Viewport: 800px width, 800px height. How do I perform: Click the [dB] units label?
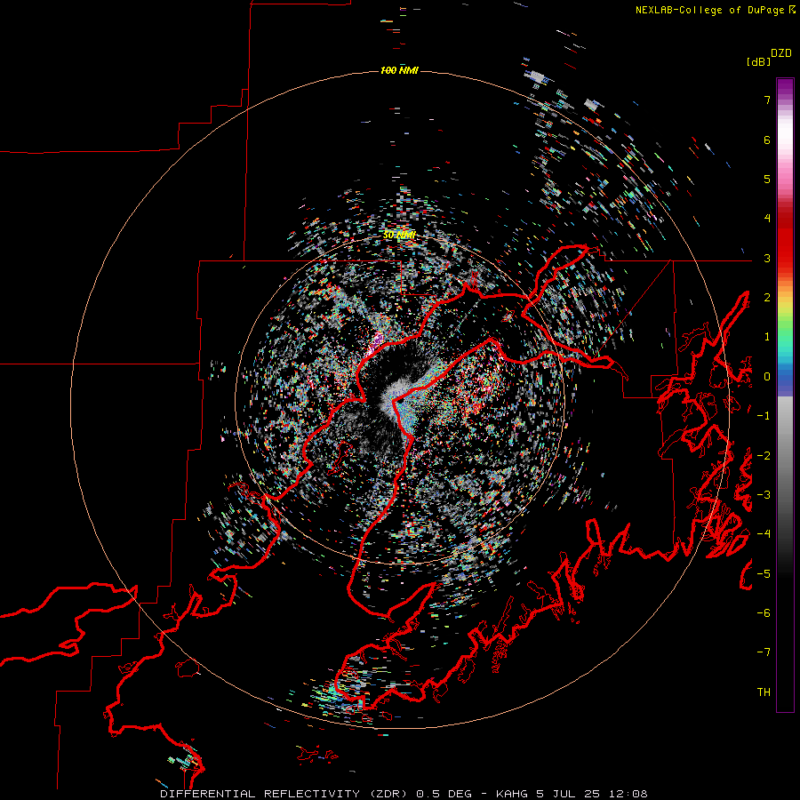[x=758, y=61]
